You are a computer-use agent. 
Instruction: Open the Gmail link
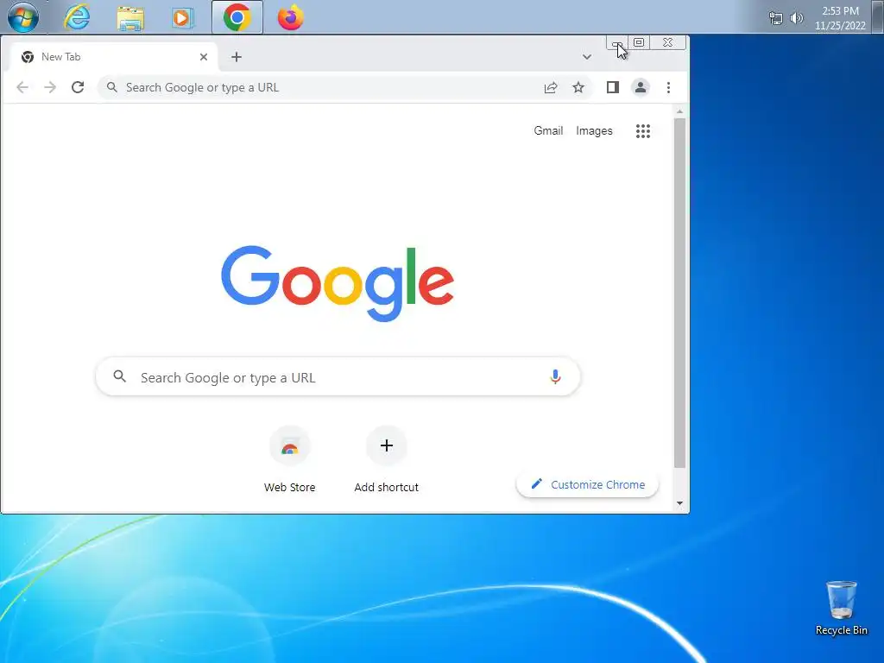(x=548, y=131)
